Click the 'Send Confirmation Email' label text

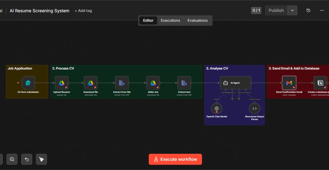click(x=289, y=92)
